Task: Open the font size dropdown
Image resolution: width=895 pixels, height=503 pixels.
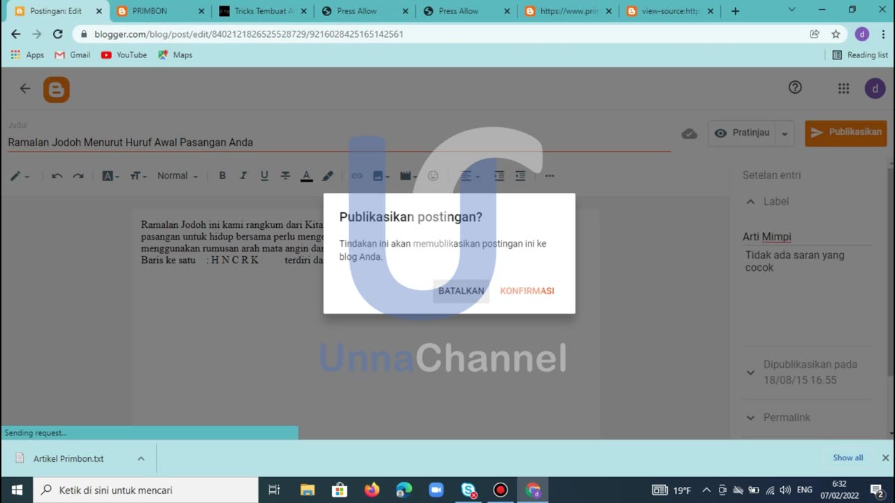Action: (138, 176)
